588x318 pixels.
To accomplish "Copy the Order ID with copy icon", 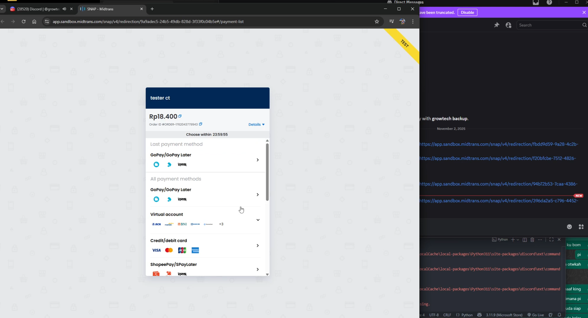I will [x=200, y=124].
